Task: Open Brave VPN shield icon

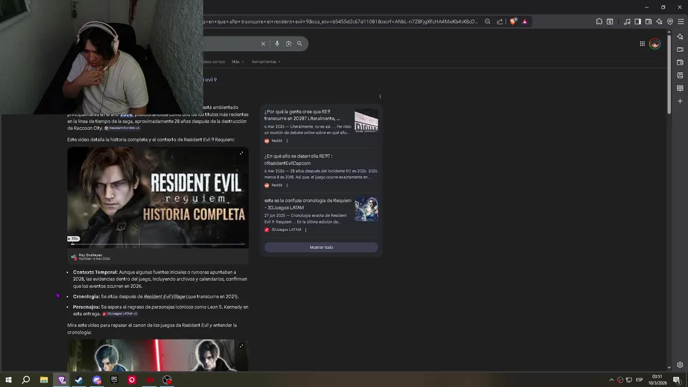Action: click(x=670, y=21)
